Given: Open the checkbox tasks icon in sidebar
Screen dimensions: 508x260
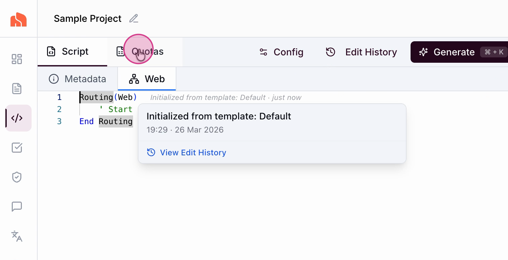Looking at the screenshot, I should coord(17,148).
